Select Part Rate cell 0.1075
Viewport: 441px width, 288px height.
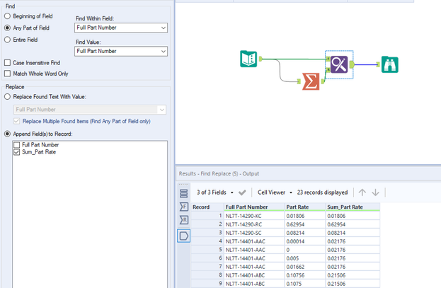(305, 284)
